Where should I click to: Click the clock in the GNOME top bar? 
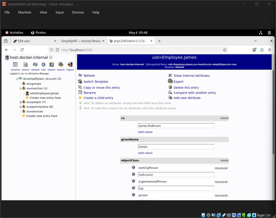[138, 33]
